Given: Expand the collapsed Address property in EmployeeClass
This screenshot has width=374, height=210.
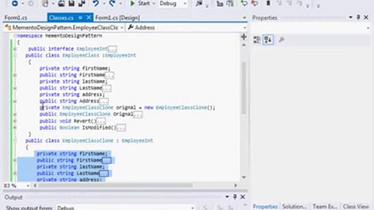Looking at the screenshot, I should pos(15,101).
